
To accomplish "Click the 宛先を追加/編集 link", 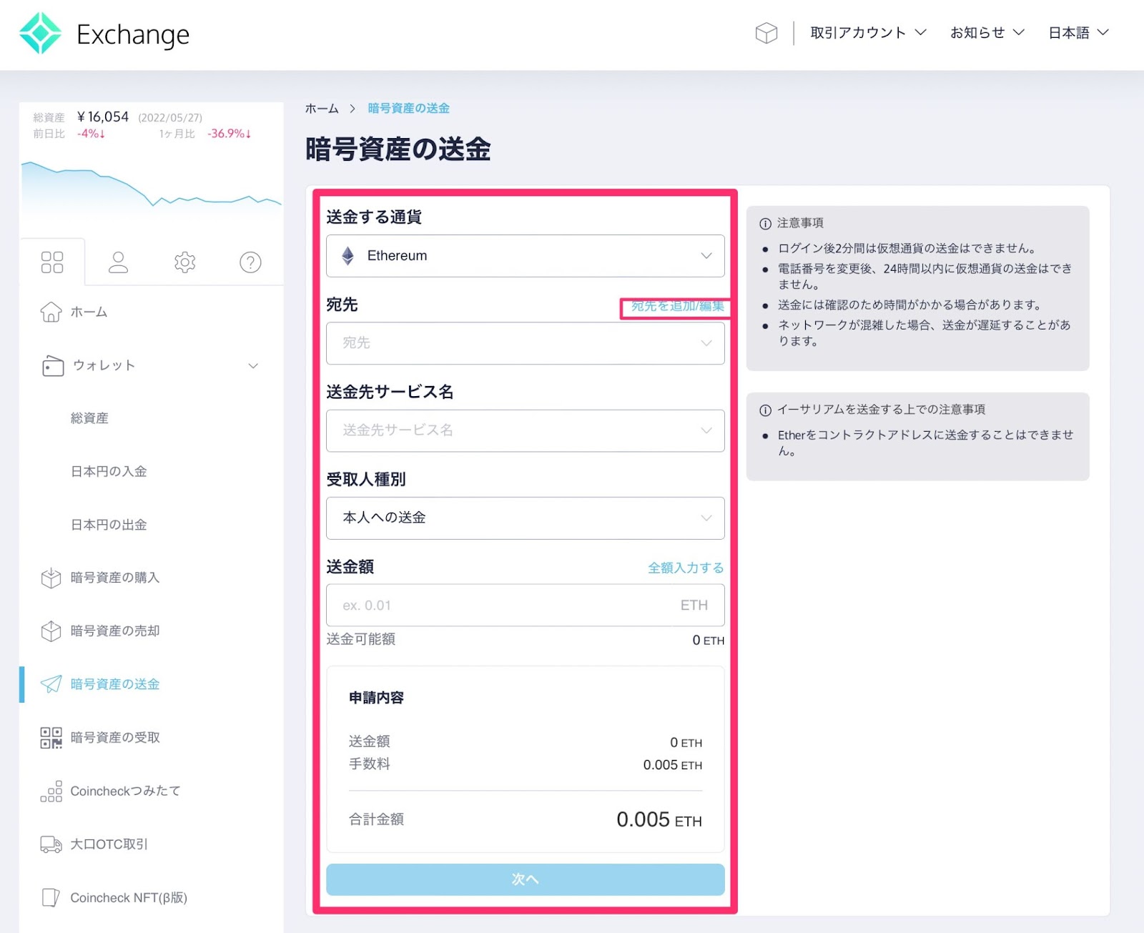I will (x=677, y=306).
